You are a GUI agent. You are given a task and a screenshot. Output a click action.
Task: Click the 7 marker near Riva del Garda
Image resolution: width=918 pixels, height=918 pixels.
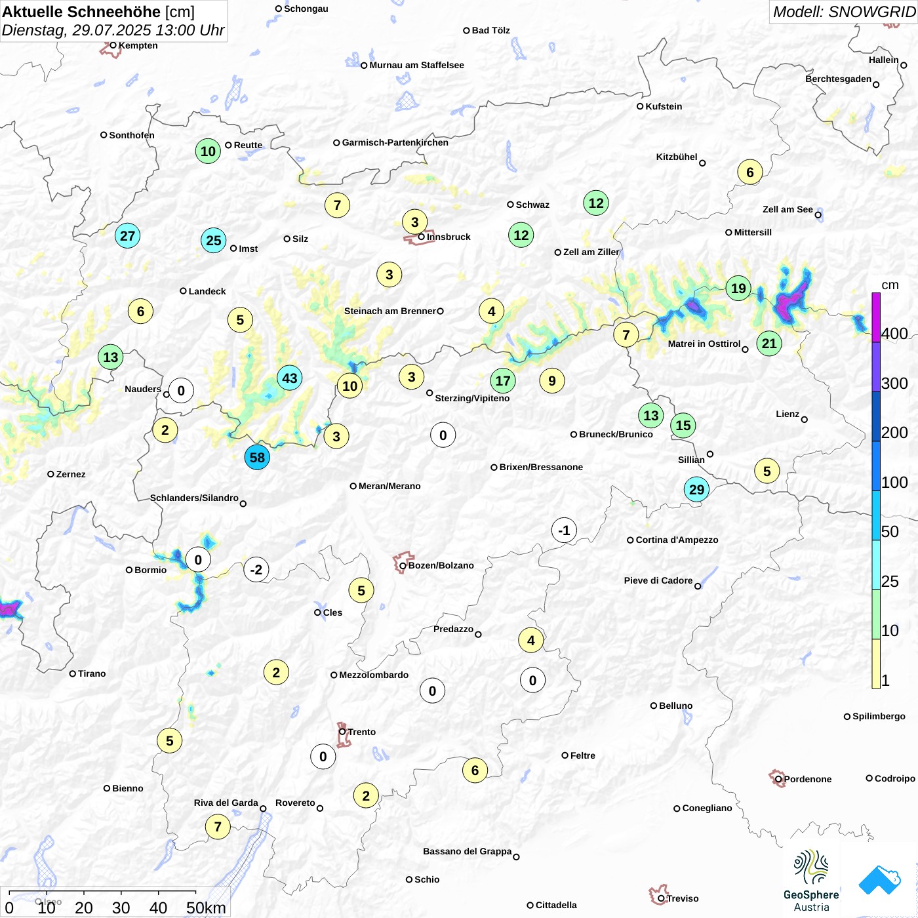coord(218,826)
